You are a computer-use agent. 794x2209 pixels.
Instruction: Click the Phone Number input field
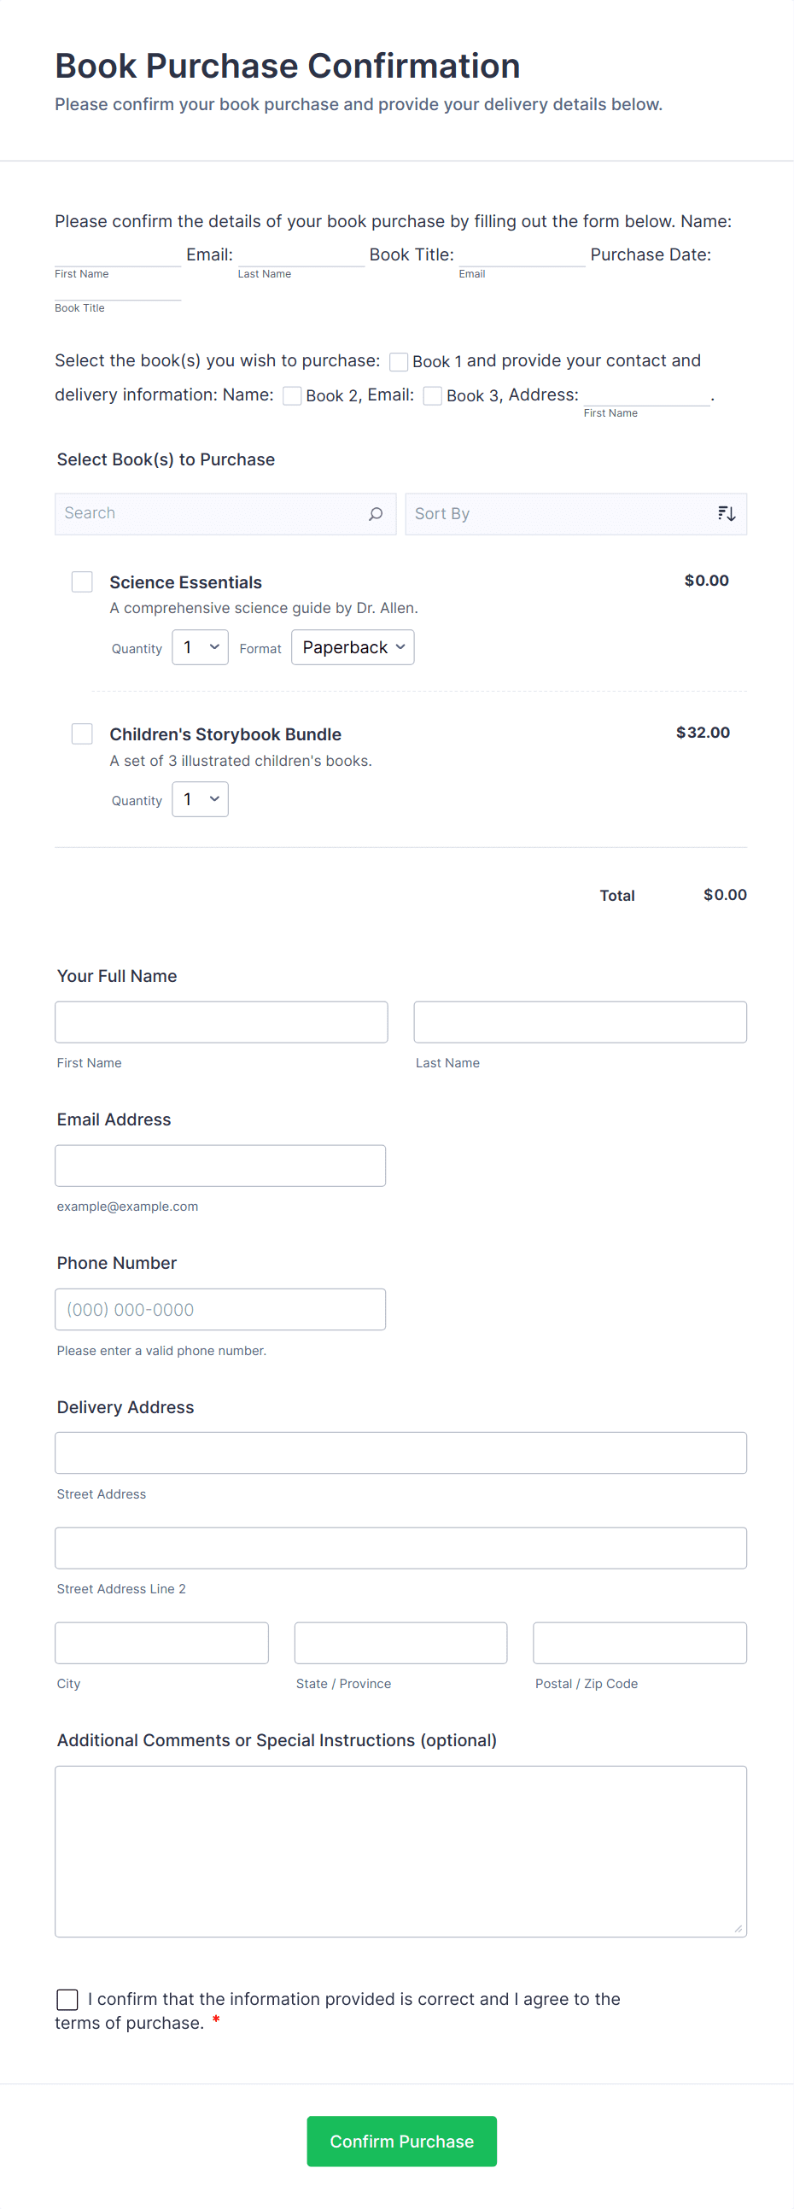pyautogui.click(x=220, y=1310)
